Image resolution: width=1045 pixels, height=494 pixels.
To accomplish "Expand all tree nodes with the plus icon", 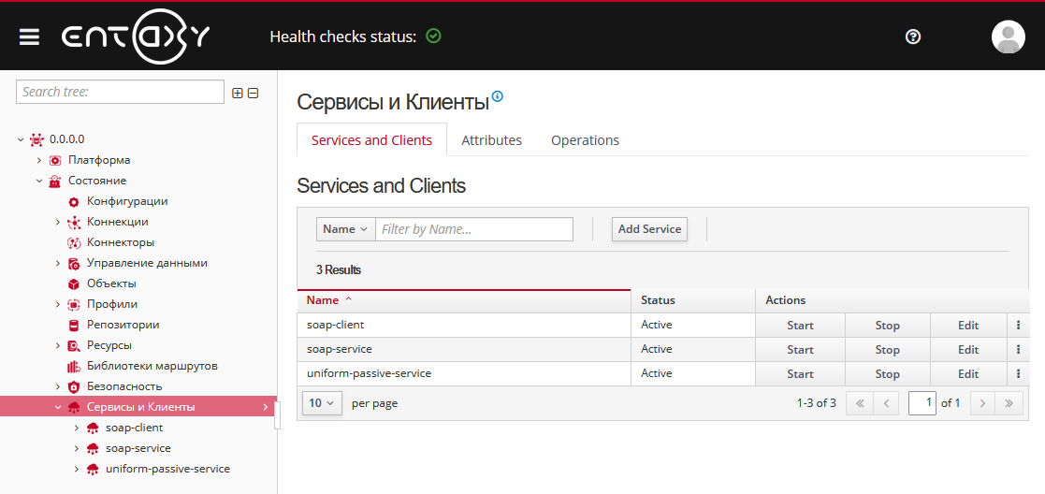I will pyautogui.click(x=238, y=94).
